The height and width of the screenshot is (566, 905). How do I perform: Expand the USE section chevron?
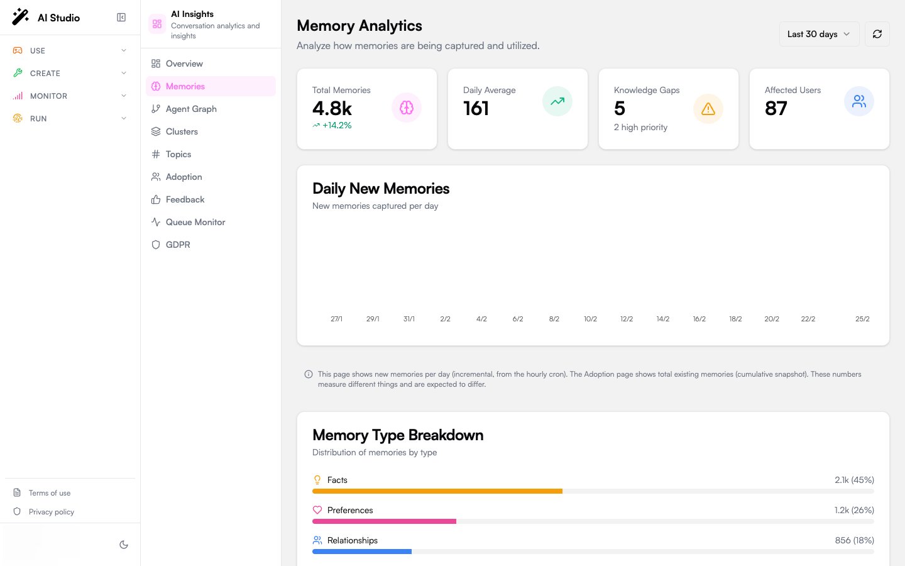124,50
